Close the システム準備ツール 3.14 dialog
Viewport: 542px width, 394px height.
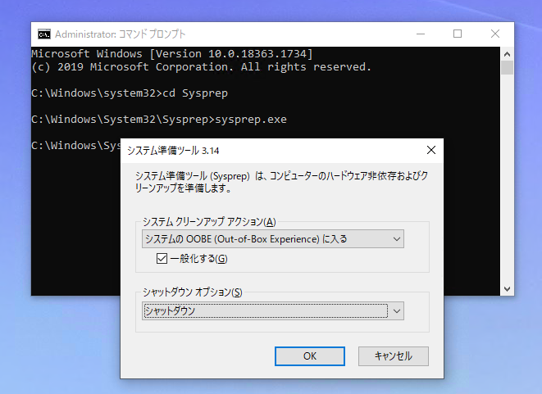431,150
